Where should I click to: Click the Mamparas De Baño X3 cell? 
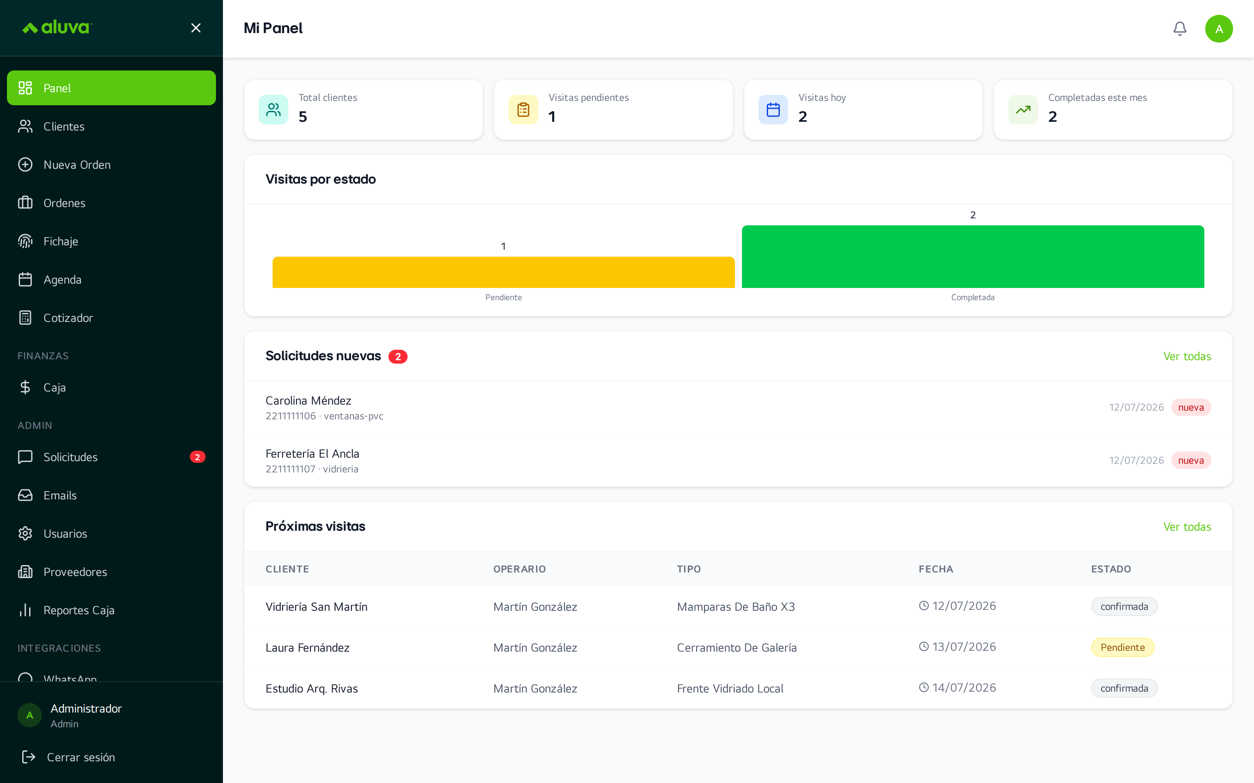click(x=736, y=607)
